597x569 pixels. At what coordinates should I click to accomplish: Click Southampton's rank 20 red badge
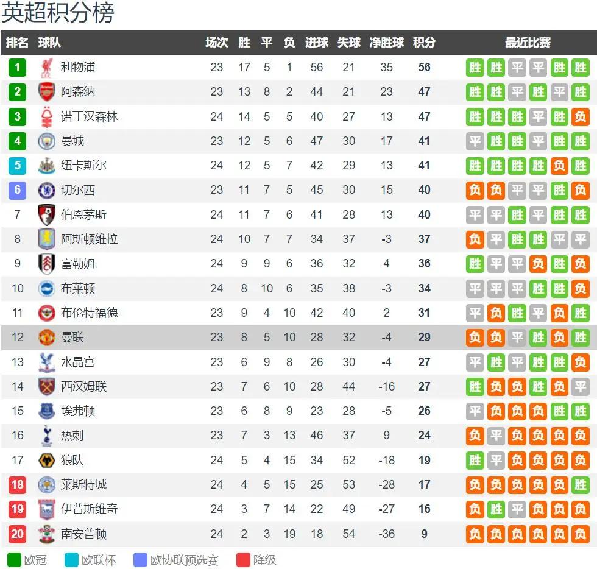pos(17,534)
